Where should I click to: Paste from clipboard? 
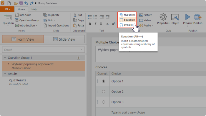79,25
